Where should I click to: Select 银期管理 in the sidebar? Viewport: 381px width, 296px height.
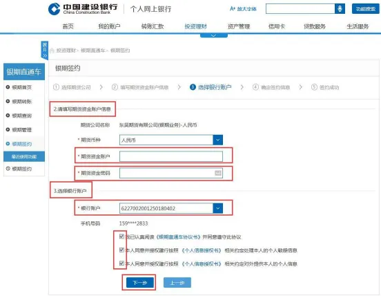pyautogui.click(x=19, y=129)
